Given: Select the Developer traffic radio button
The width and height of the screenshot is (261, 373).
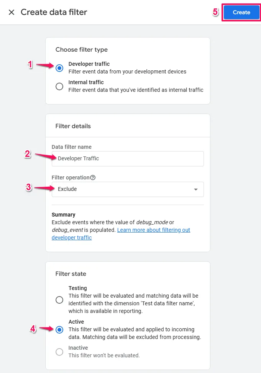Looking at the screenshot, I should pyautogui.click(x=59, y=68).
